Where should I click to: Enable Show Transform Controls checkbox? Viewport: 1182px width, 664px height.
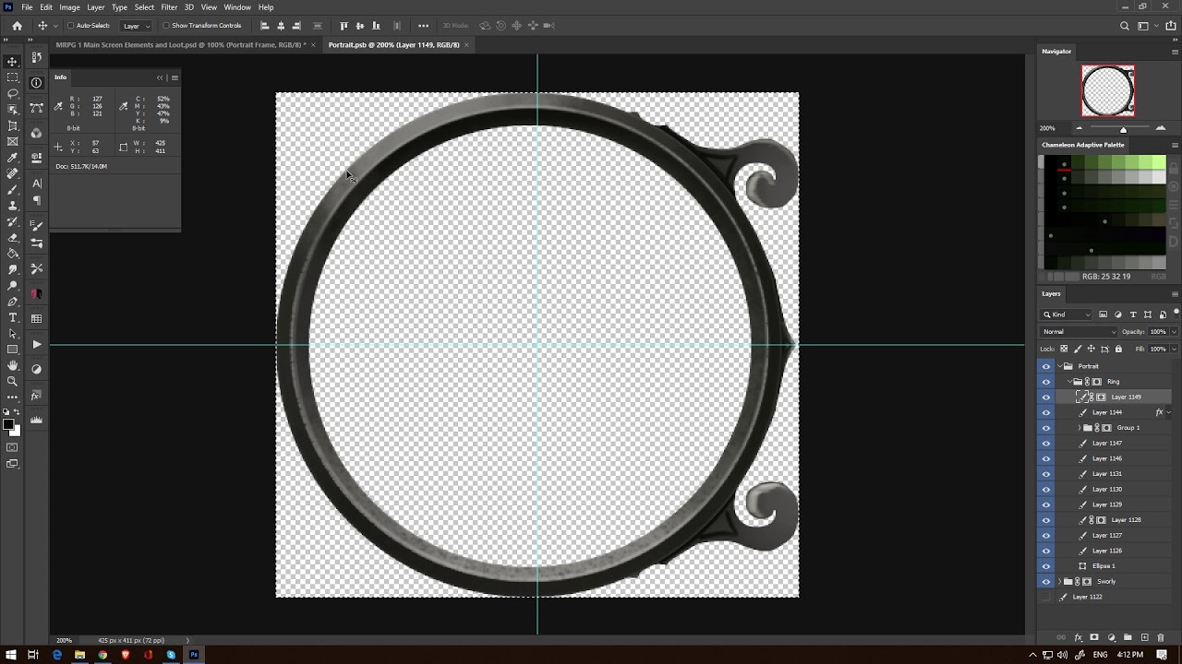pos(166,26)
